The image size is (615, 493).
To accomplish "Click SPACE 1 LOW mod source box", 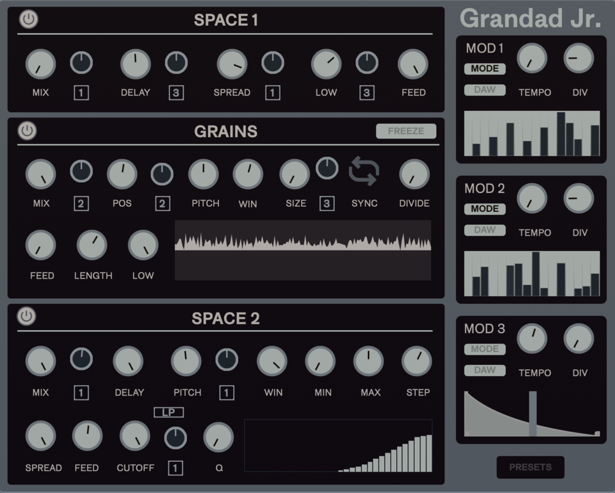I will pyautogui.click(x=367, y=93).
